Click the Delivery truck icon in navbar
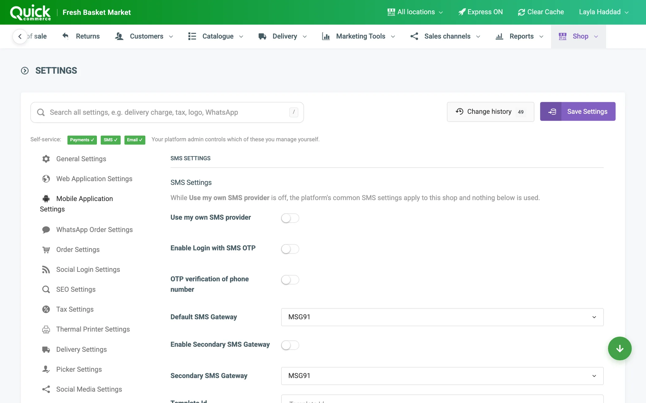This screenshot has height=403, width=646. coord(262,36)
